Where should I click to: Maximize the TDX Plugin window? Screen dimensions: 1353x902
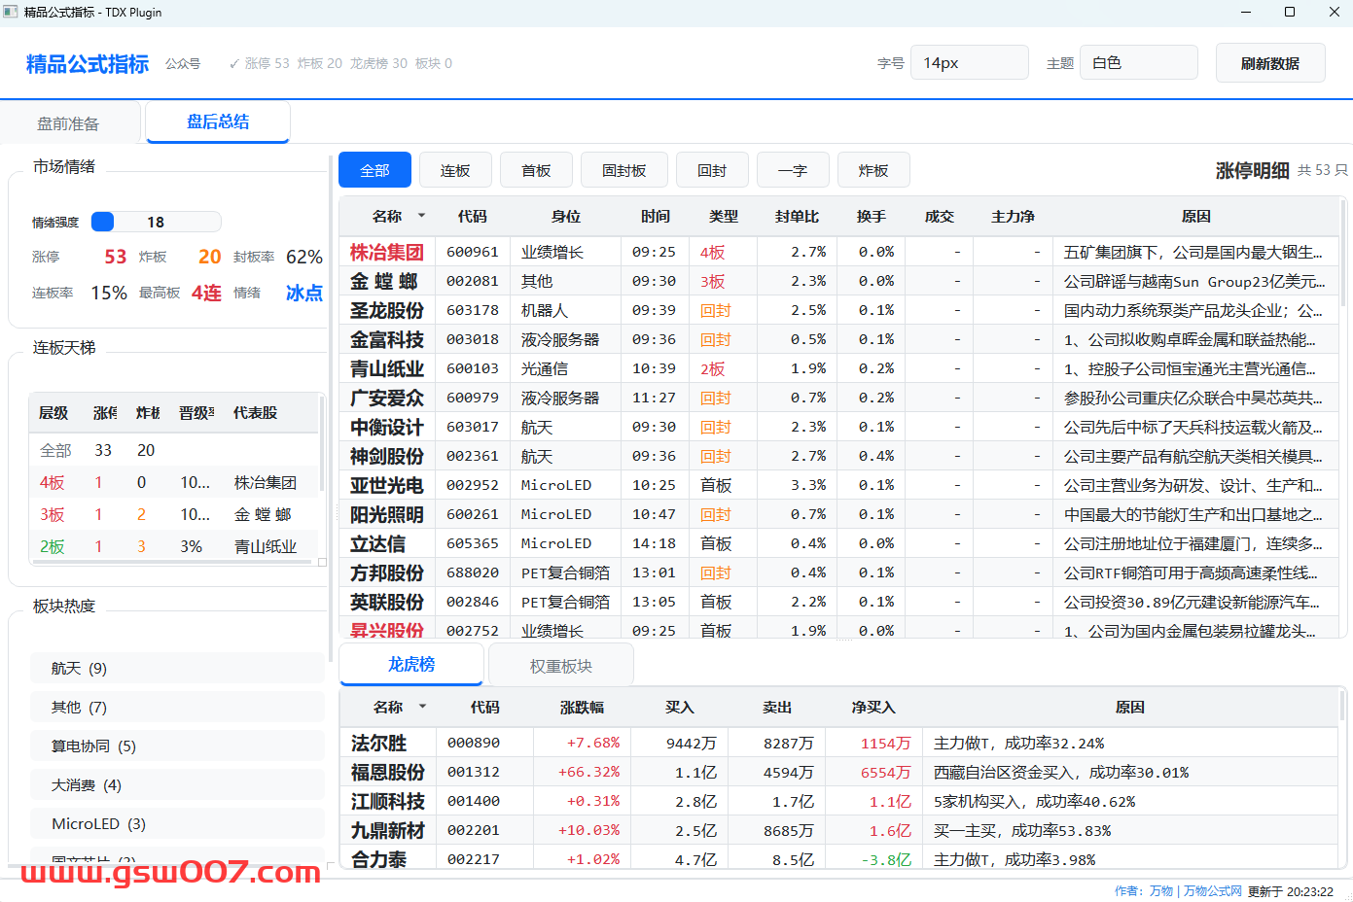1290,12
